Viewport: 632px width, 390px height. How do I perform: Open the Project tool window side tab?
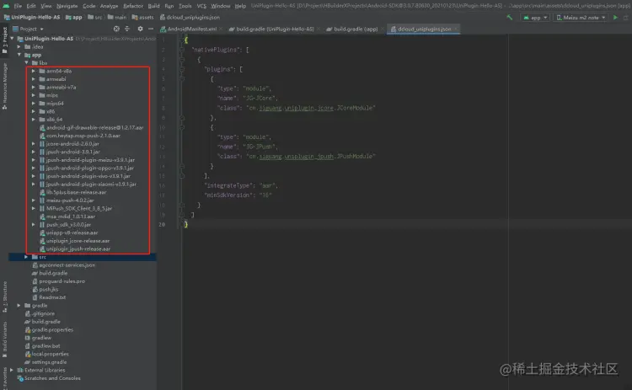click(4, 40)
